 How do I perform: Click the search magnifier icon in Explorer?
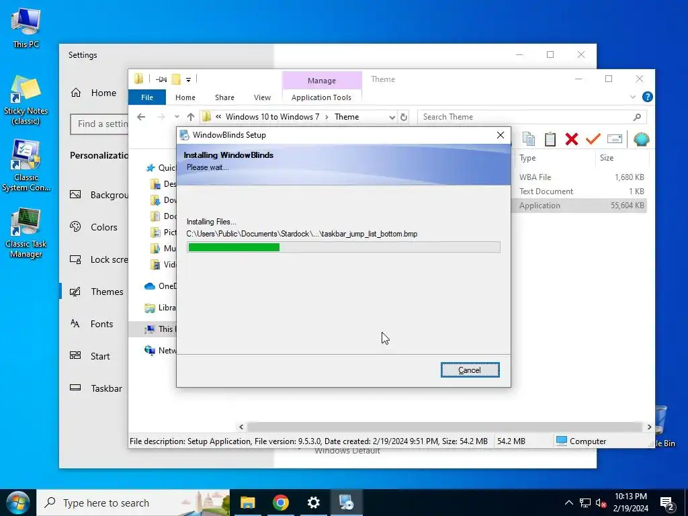point(637,117)
